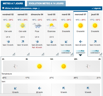The height and width of the screenshot is (96, 103).
Task: Click the rain cloud icon for dimanche 04
Action: pyautogui.click(x=37, y=25)
